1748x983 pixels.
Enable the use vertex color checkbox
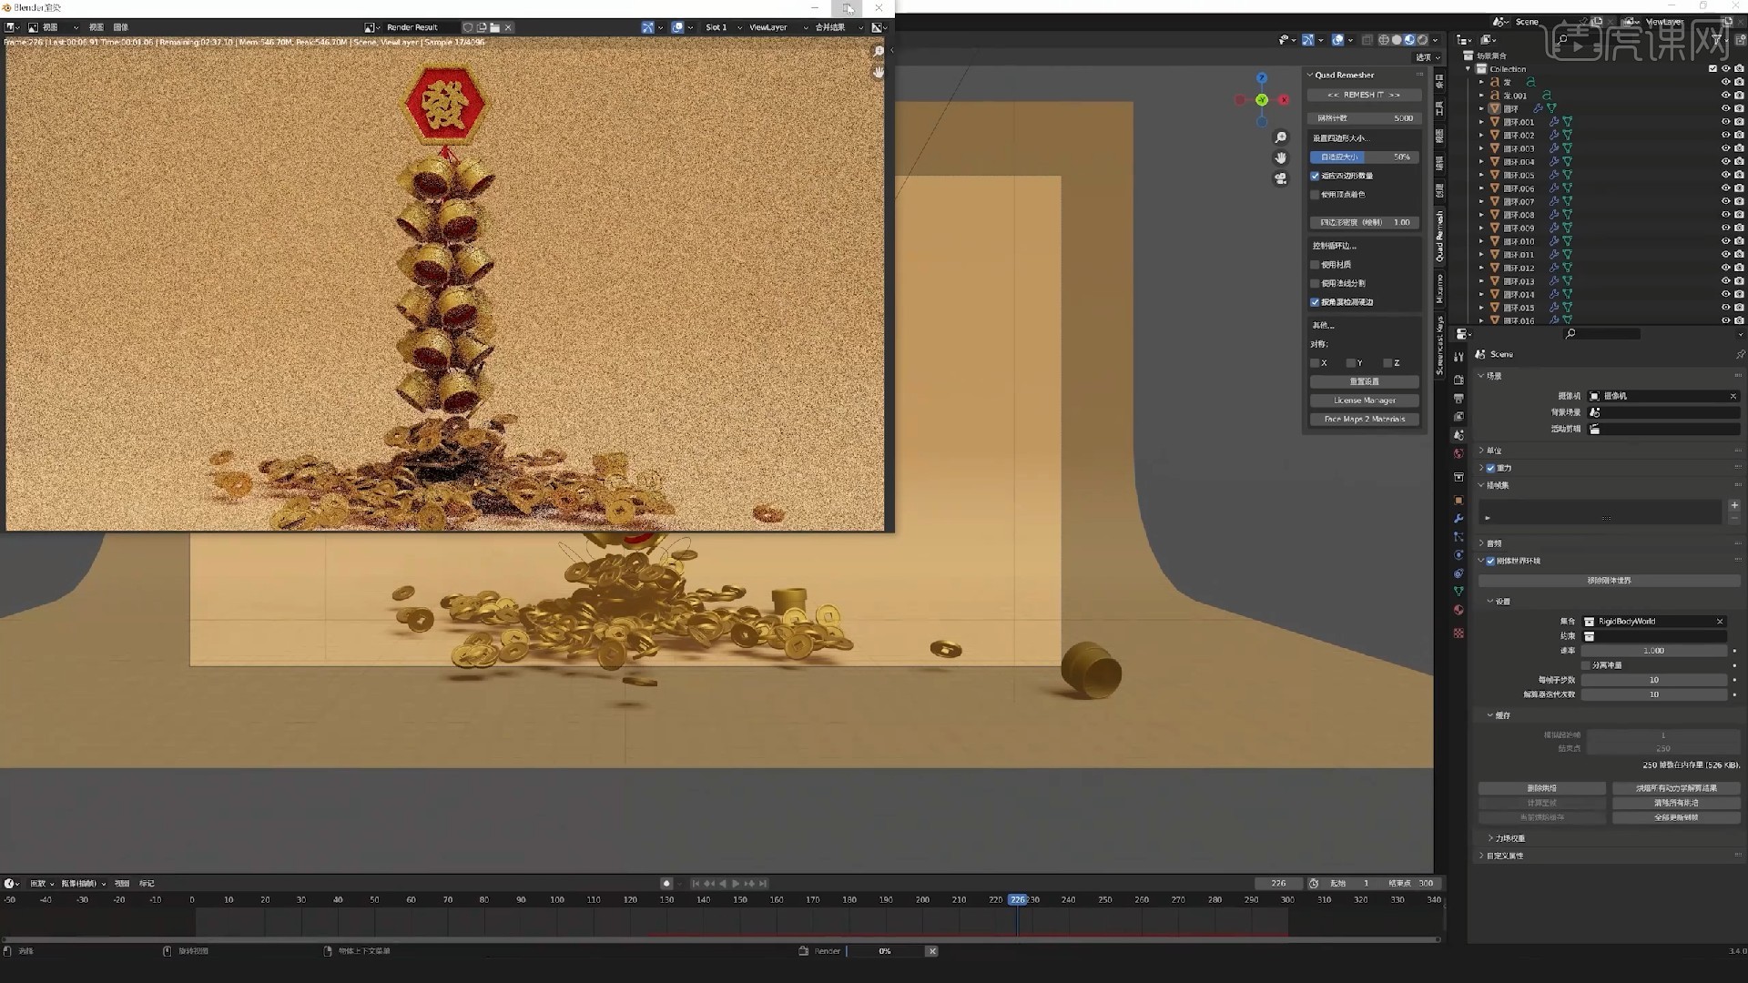(1315, 195)
